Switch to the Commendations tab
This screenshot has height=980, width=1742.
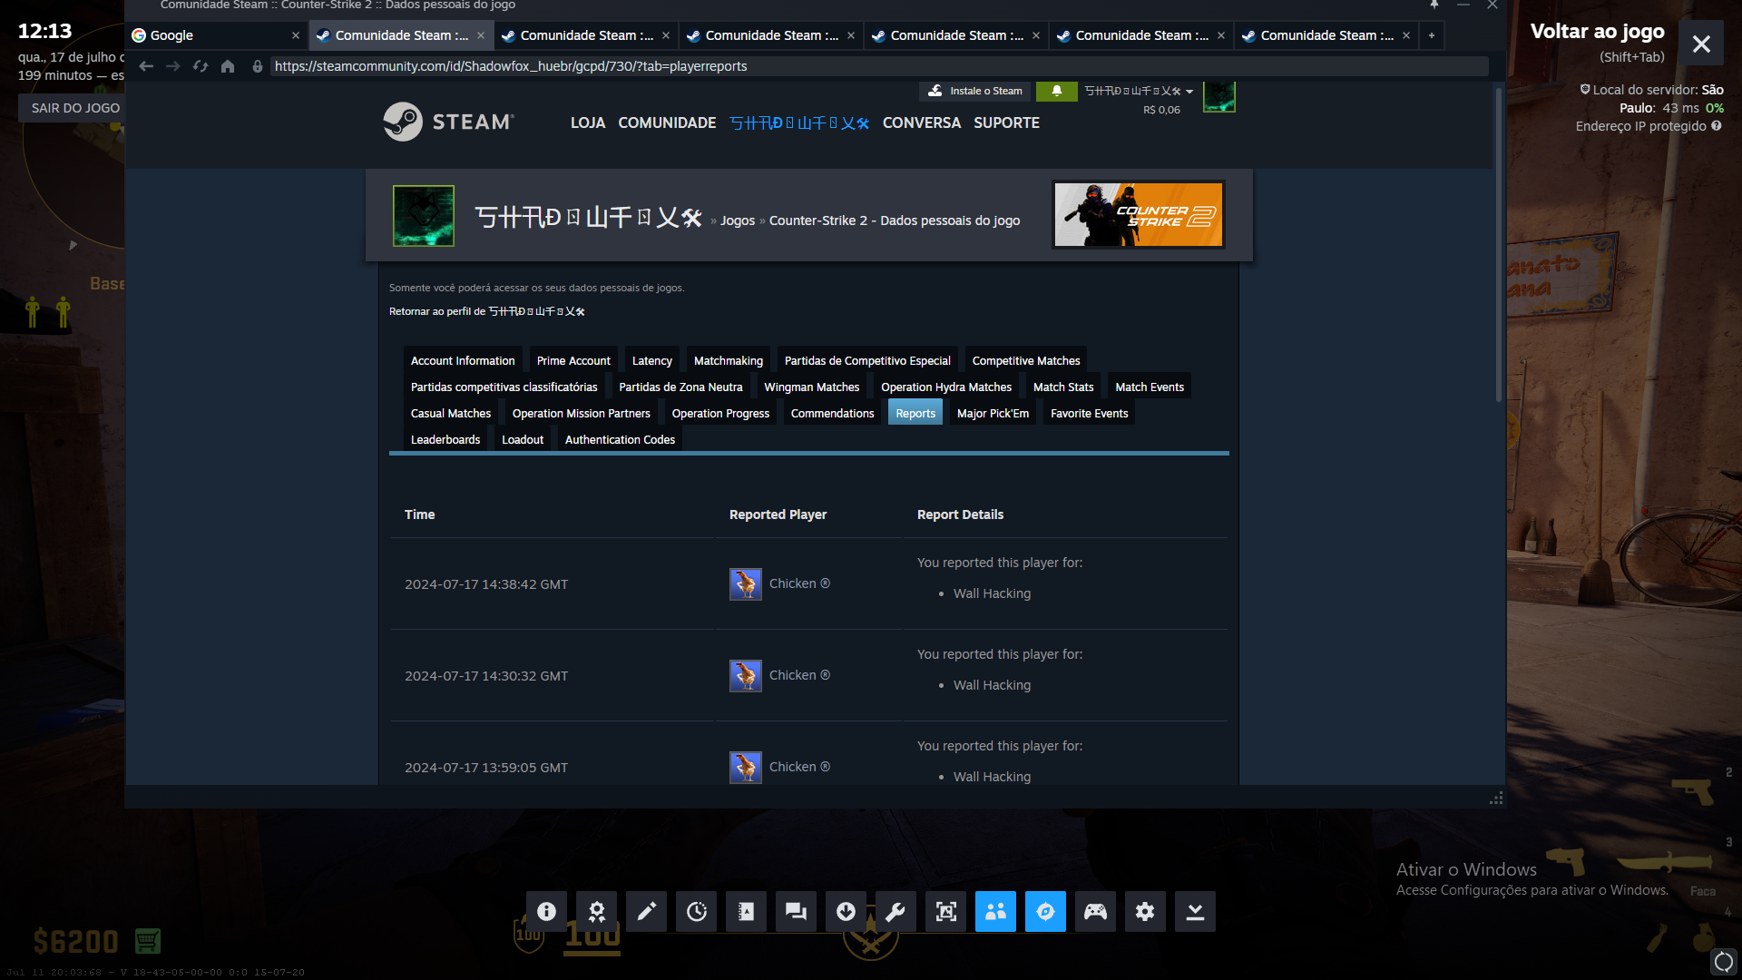click(x=832, y=413)
